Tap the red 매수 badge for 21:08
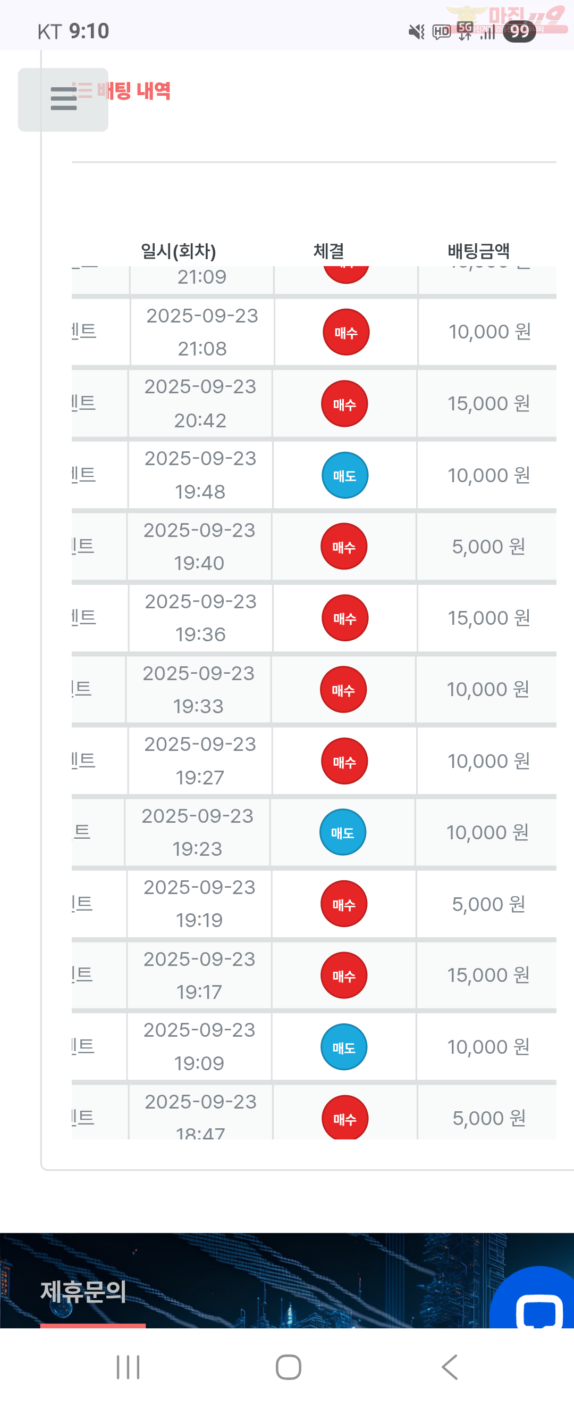This screenshot has width=574, height=1405. click(x=346, y=332)
